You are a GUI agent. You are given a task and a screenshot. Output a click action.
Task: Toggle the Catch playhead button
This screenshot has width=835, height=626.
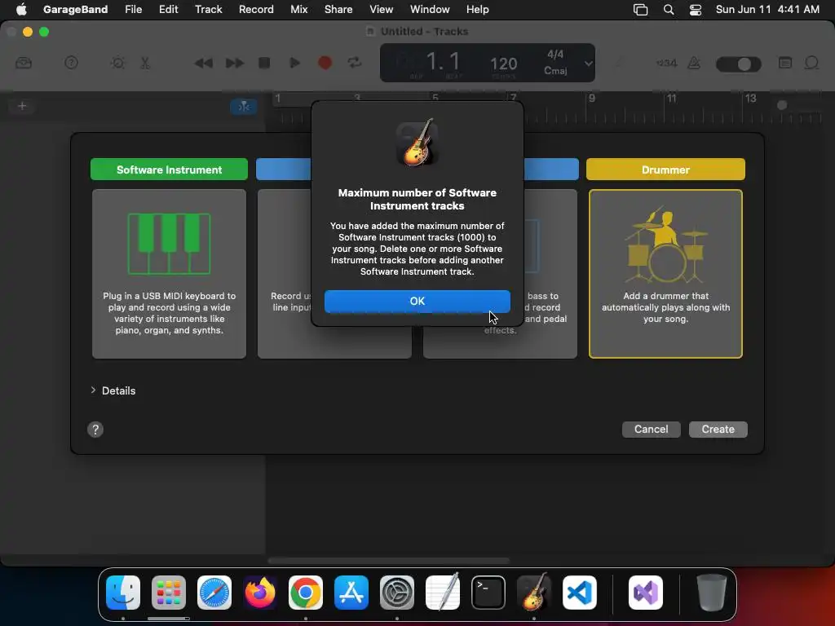click(244, 107)
